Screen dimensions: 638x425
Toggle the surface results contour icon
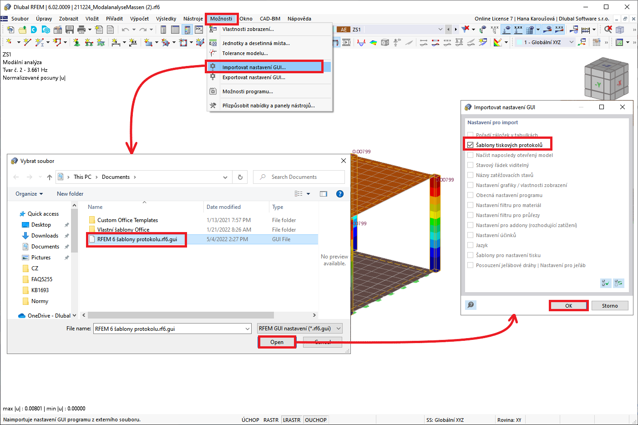pos(373,42)
